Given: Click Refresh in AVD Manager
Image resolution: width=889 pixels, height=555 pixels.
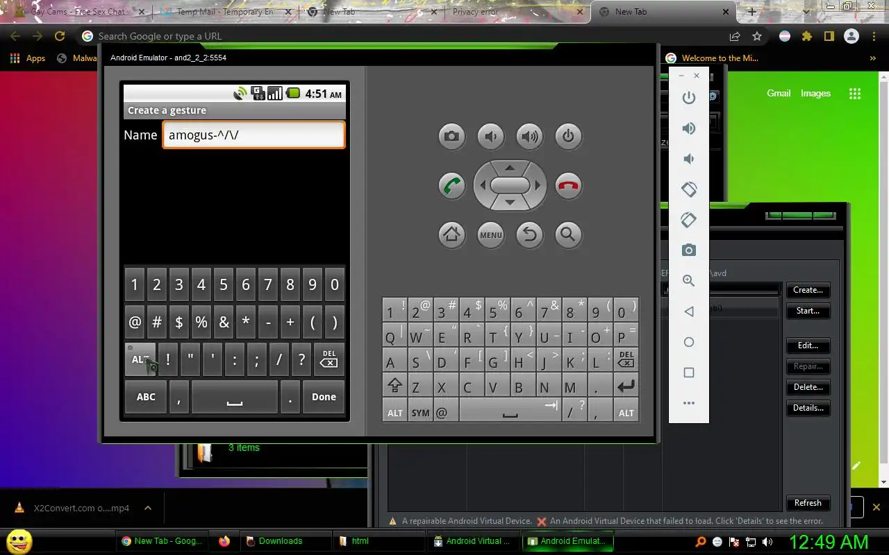Looking at the screenshot, I should (808, 503).
